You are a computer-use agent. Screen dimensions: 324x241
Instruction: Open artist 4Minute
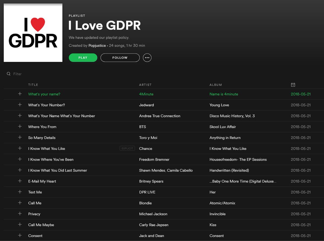tap(146, 94)
